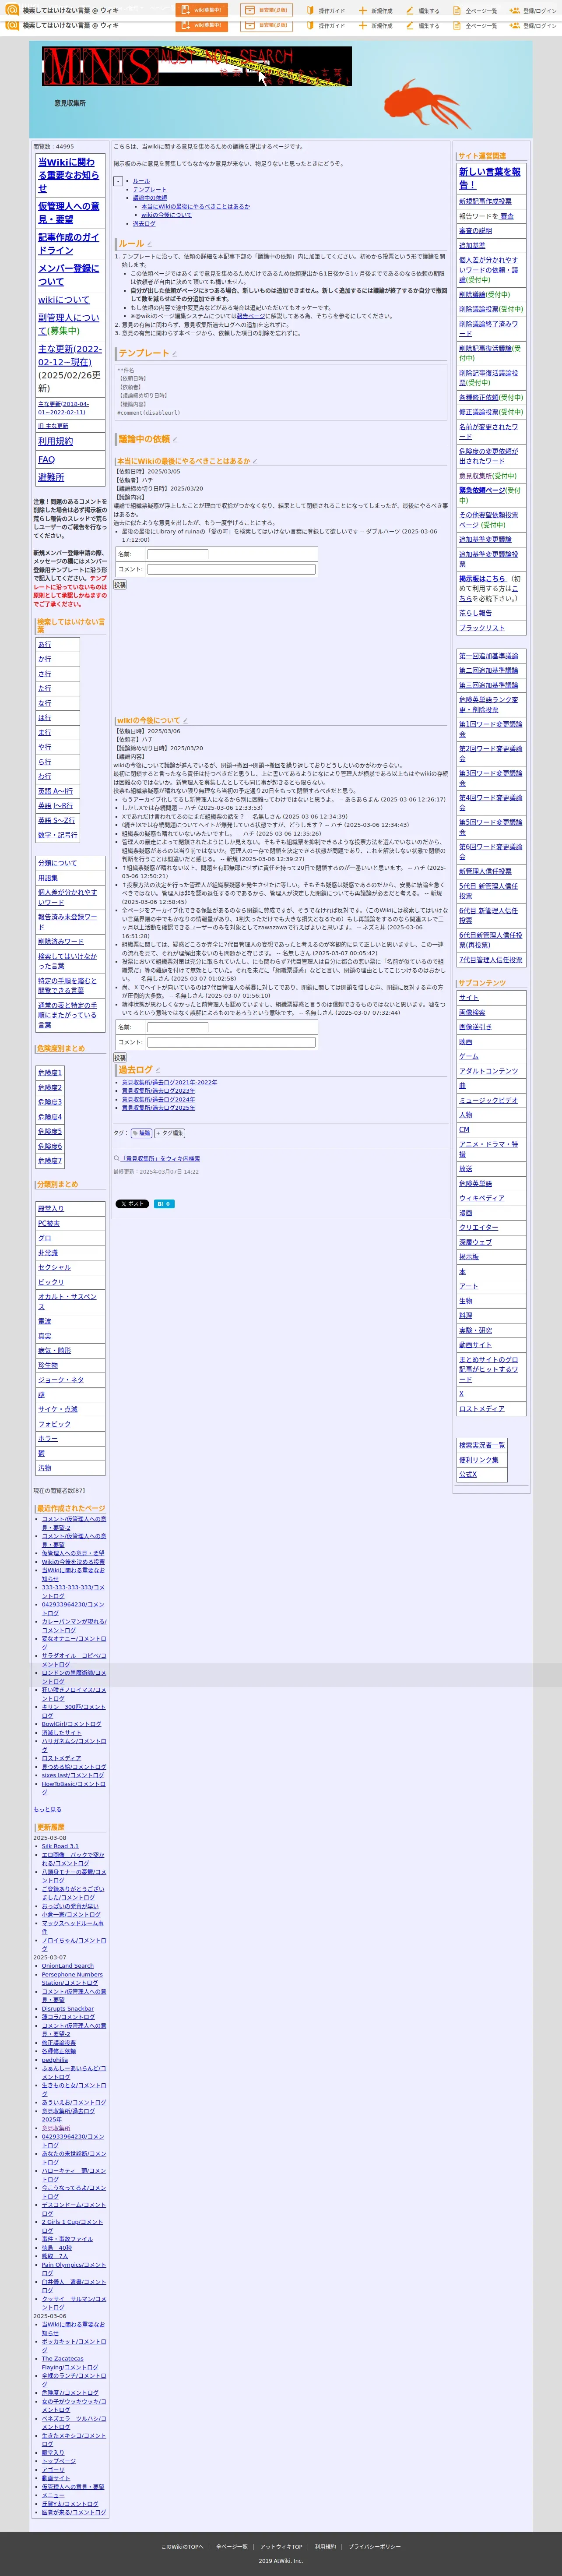
Task: Click the X ポスト share button
Action: click(132, 1204)
